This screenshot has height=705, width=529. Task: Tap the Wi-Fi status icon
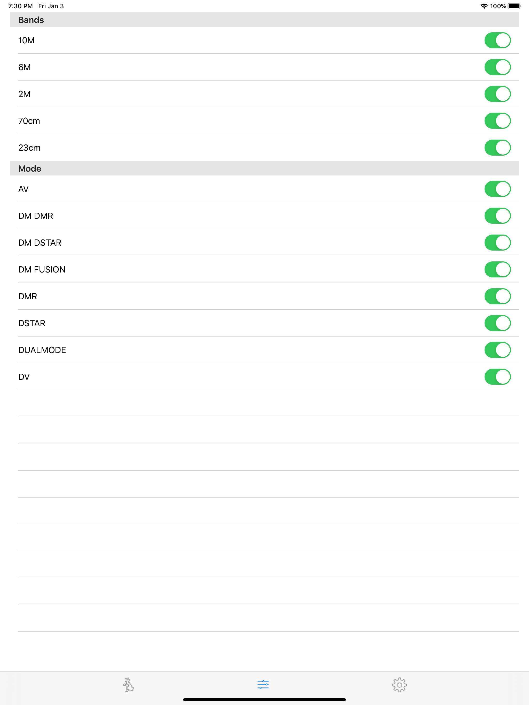[484, 6]
